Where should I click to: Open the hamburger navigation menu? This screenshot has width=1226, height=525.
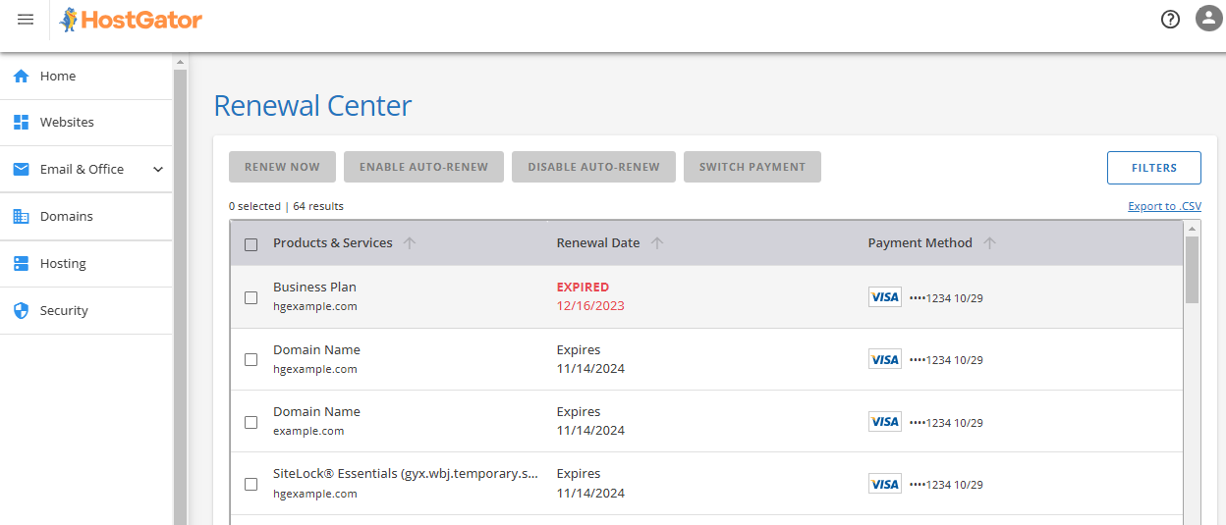click(x=26, y=20)
